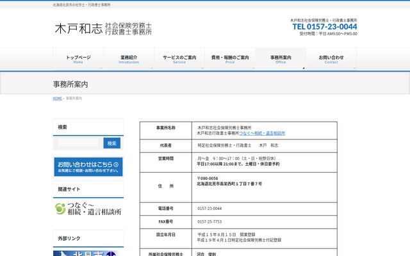Viewport: 410px width, 256px height.
Task: Click the 平成15年8月15日 開業登録 text
Action: tap(226, 234)
